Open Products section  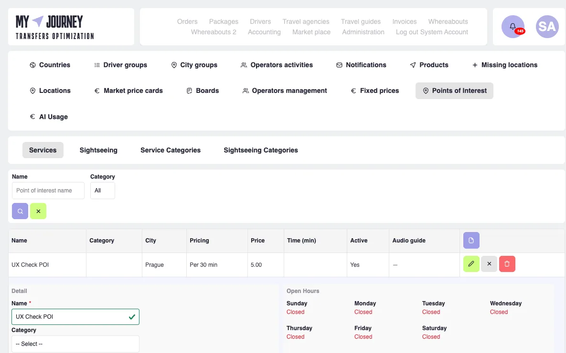click(x=429, y=65)
